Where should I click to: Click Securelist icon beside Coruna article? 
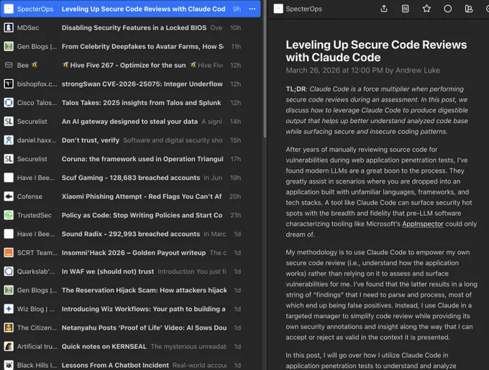(9, 158)
